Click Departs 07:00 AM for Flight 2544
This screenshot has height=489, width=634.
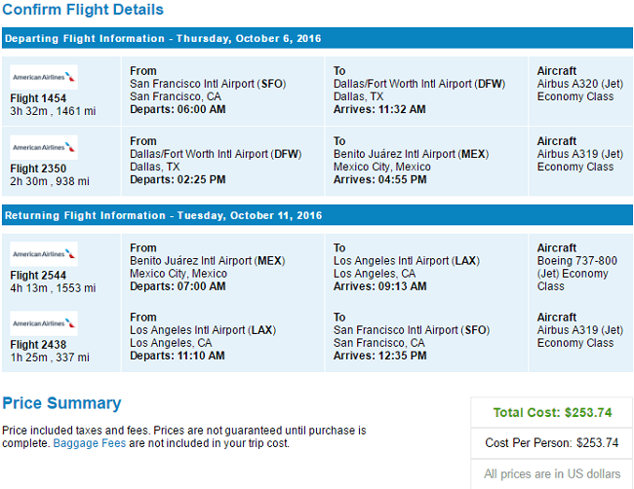tap(178, 286)
